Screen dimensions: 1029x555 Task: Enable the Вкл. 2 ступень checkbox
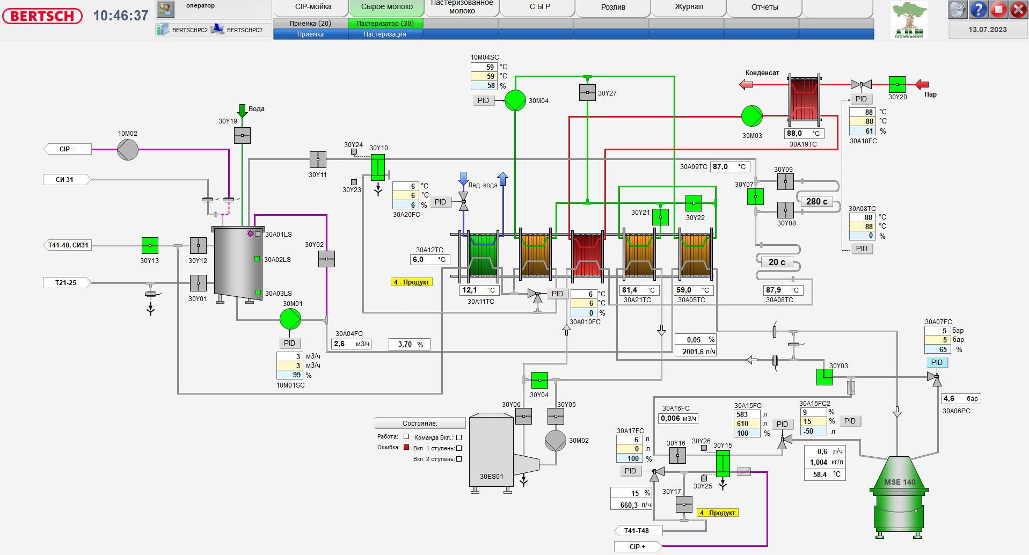tap(459, 459)
